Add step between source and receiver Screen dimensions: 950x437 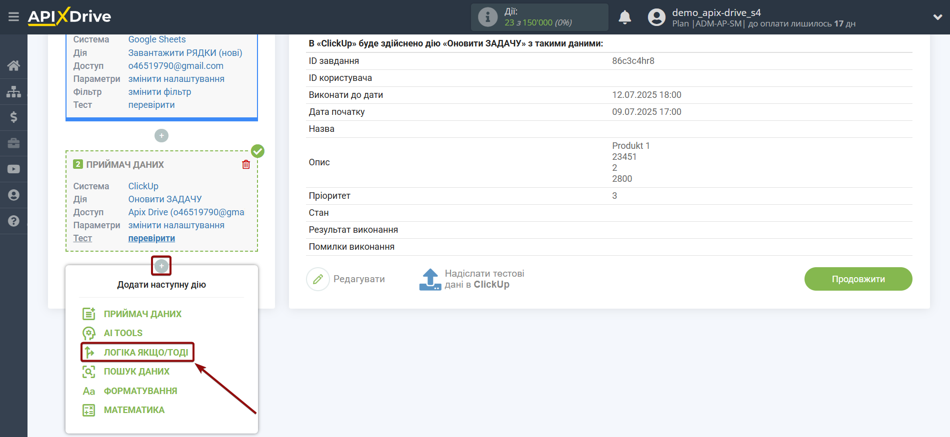click(x=161, y=136)
